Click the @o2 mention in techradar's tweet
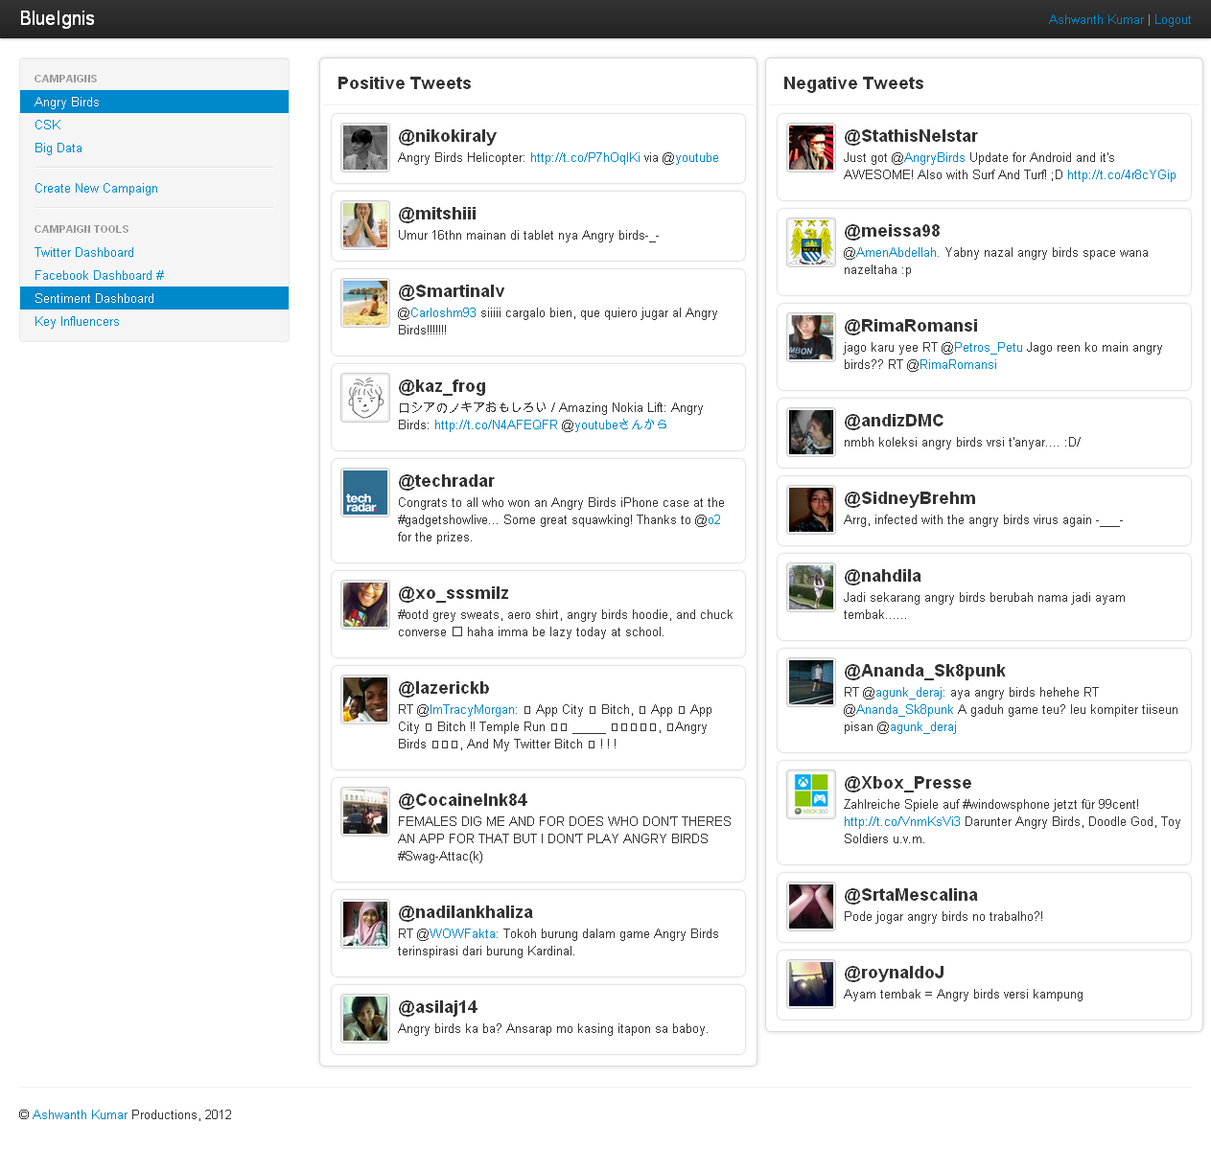This screenshot has height=1170, width=1211. 714,519
